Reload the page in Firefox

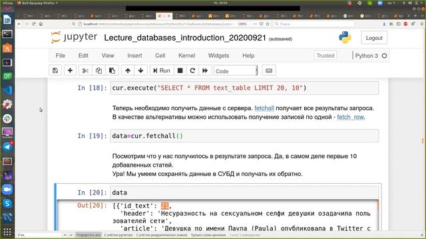coord(34,24)
